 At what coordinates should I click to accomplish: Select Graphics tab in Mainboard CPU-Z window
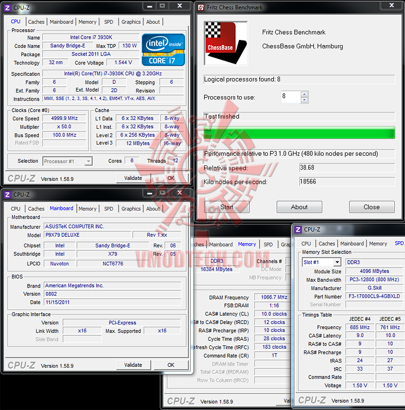(x=130, y=209)
